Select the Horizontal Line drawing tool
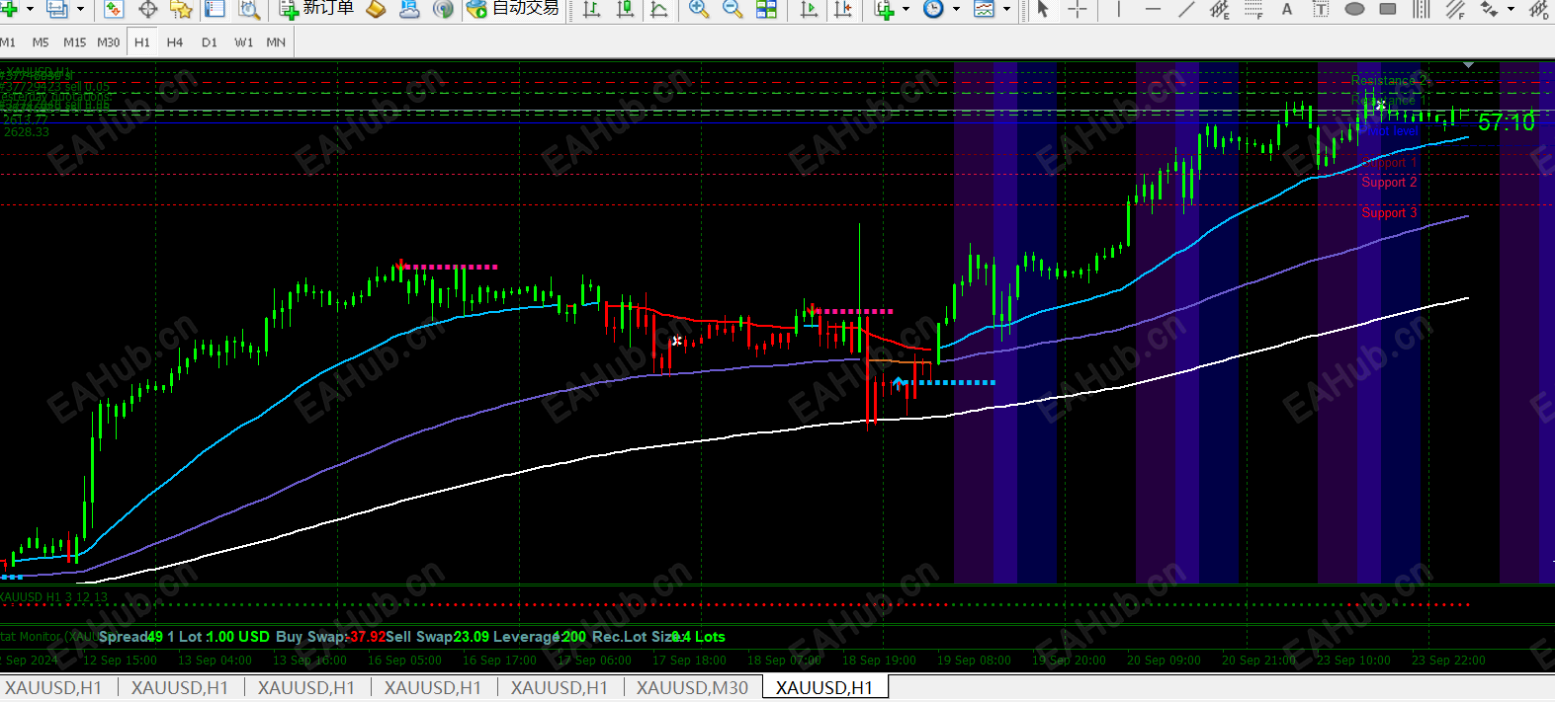Screen dimensions: 1555x702 coord(1153,9)
